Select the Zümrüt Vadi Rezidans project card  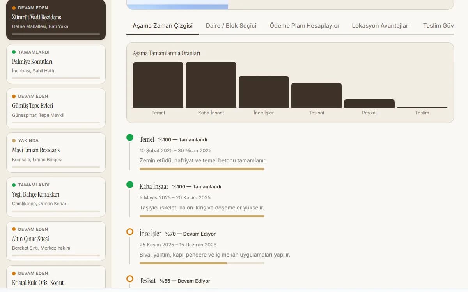[x=56, y=20]
